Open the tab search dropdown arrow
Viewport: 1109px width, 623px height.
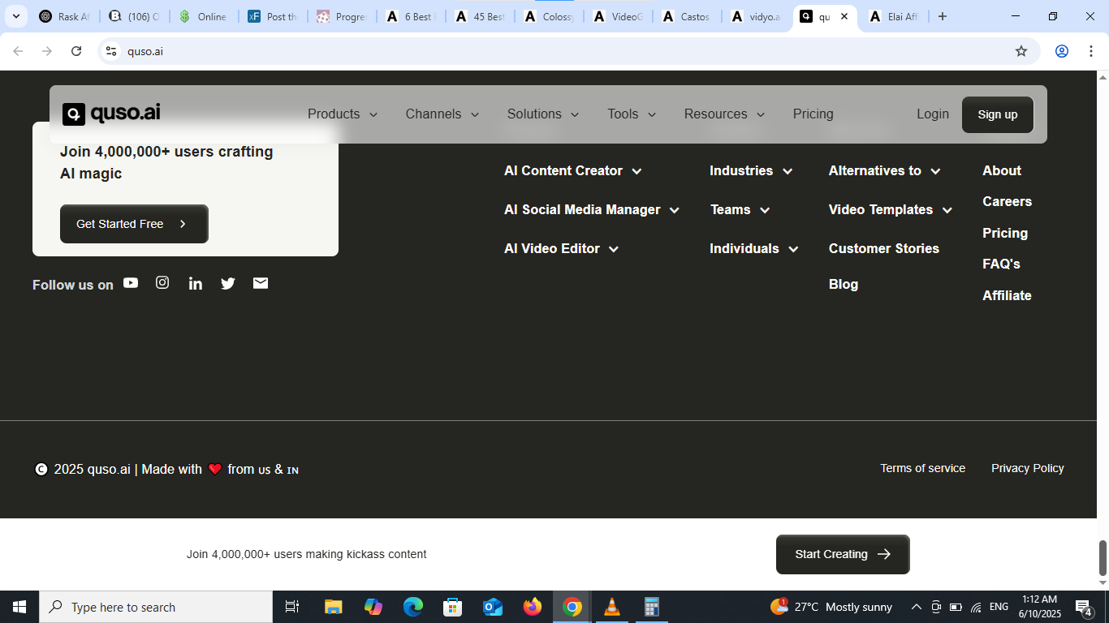pos(15,16)
